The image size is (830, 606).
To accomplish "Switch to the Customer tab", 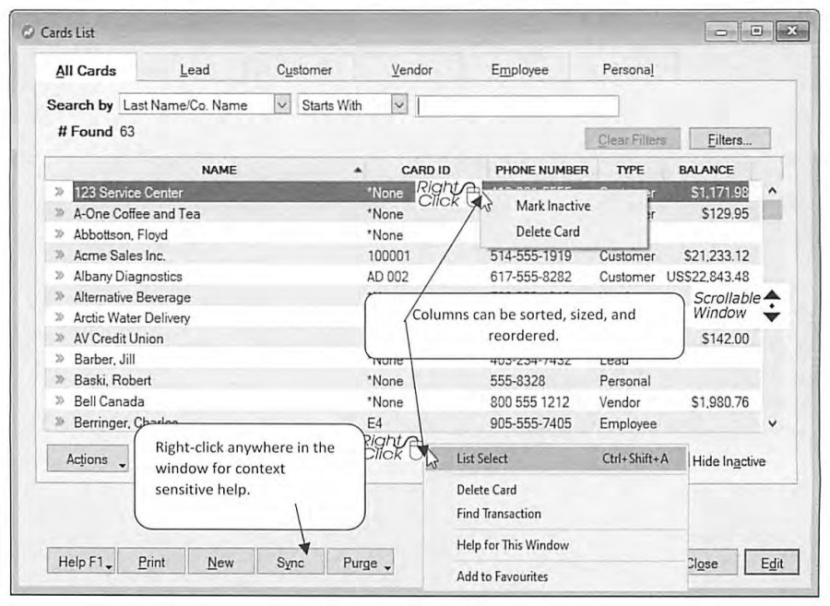I will coord(303,70).
